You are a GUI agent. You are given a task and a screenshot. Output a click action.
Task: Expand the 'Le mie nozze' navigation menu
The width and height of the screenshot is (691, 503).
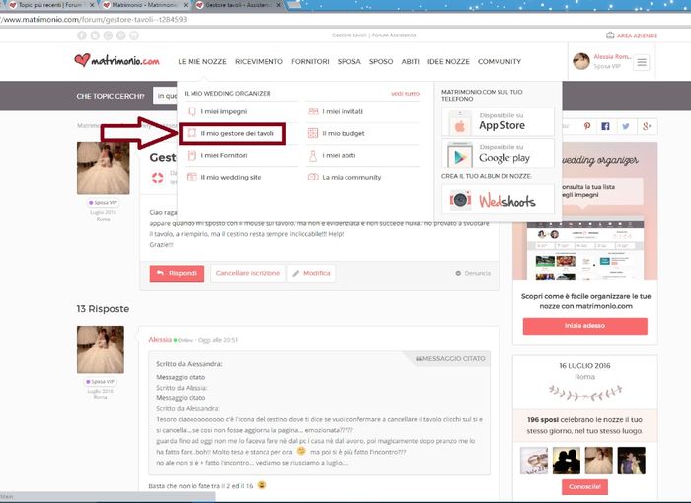[x=202, y=61]
